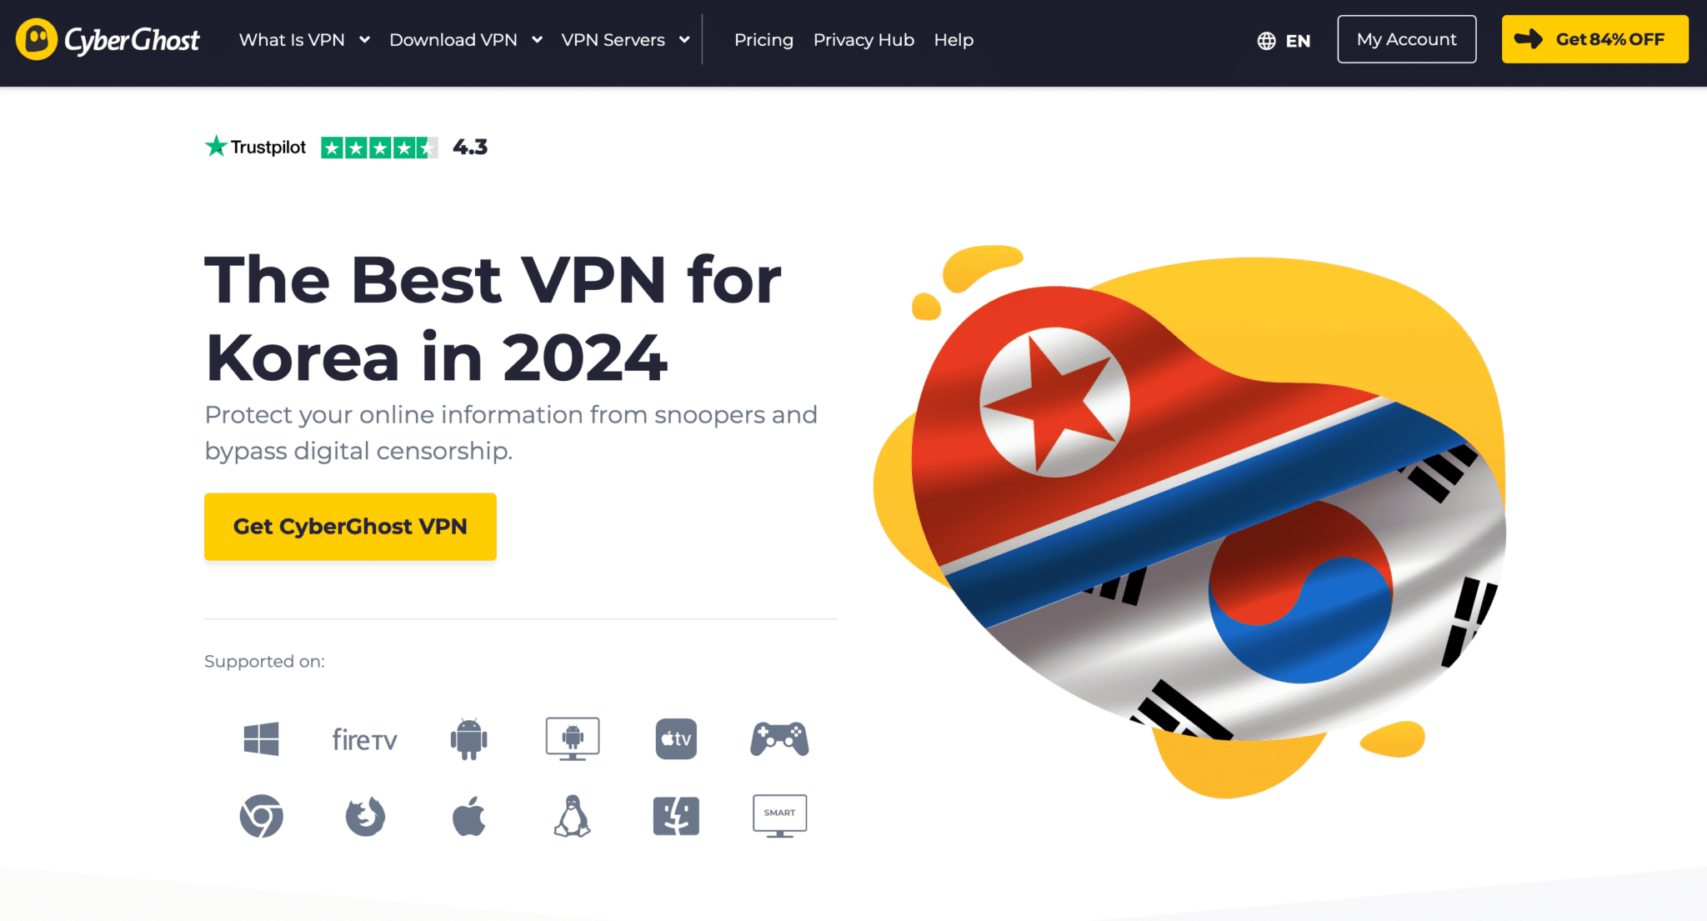Open the VPN Servers dropdown
The image size is (1707, 921).
point(626,40)
